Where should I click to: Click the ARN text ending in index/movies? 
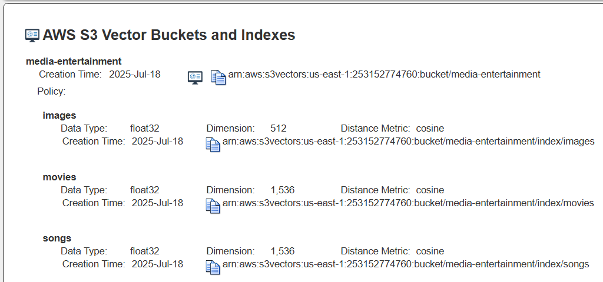(x=407, y=203)
